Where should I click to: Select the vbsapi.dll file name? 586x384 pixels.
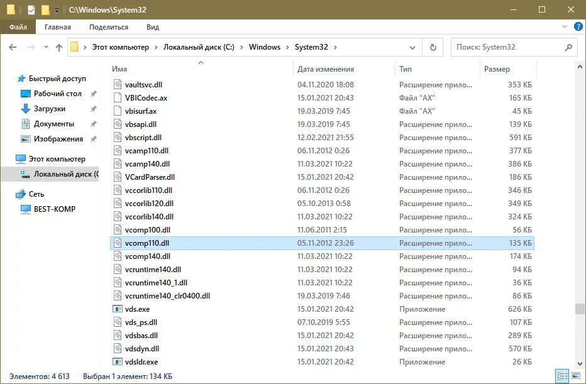pyautogui.click(x=140, y=124)
